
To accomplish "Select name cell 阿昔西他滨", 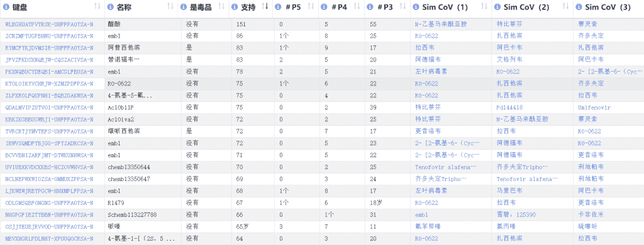I will tap(124, 48).
